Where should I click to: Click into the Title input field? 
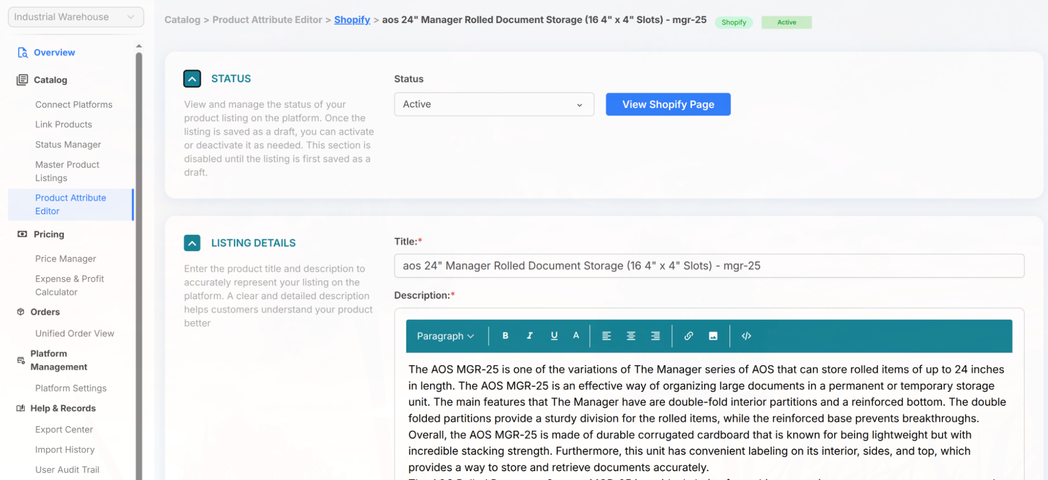(709, 266)
